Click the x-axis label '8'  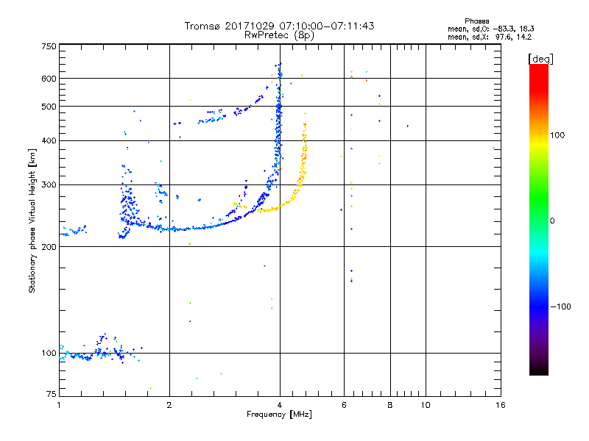390,405
